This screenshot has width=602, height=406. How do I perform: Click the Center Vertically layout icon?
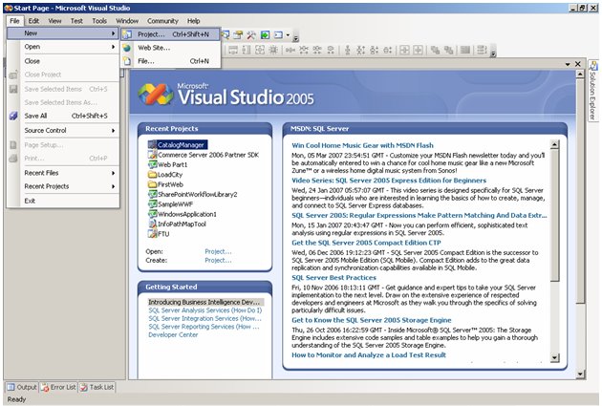[x=418, y=50]
